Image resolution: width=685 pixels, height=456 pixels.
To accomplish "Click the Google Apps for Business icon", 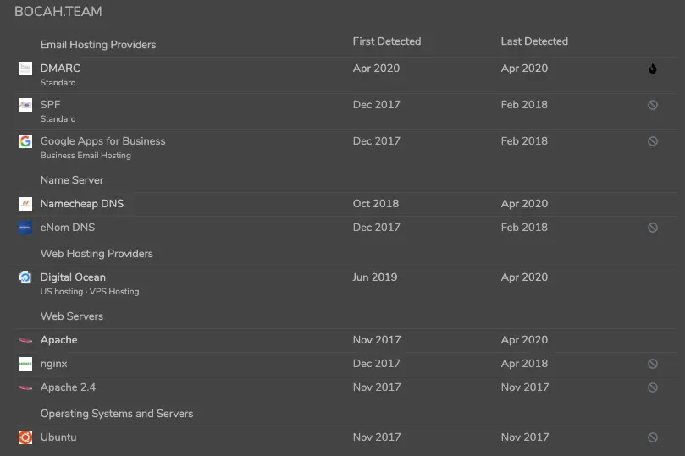I will point(25,141).
